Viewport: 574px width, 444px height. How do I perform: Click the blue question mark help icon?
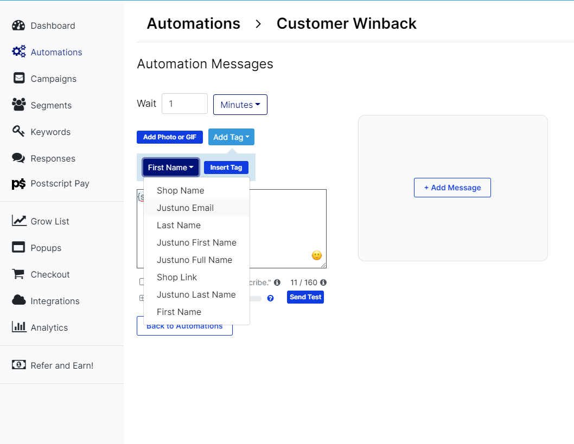[x=270, y=298]
